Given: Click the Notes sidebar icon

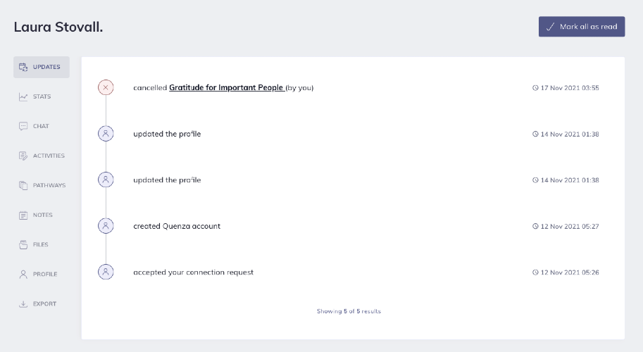Looking at the screenshot, I should (23, 215).
